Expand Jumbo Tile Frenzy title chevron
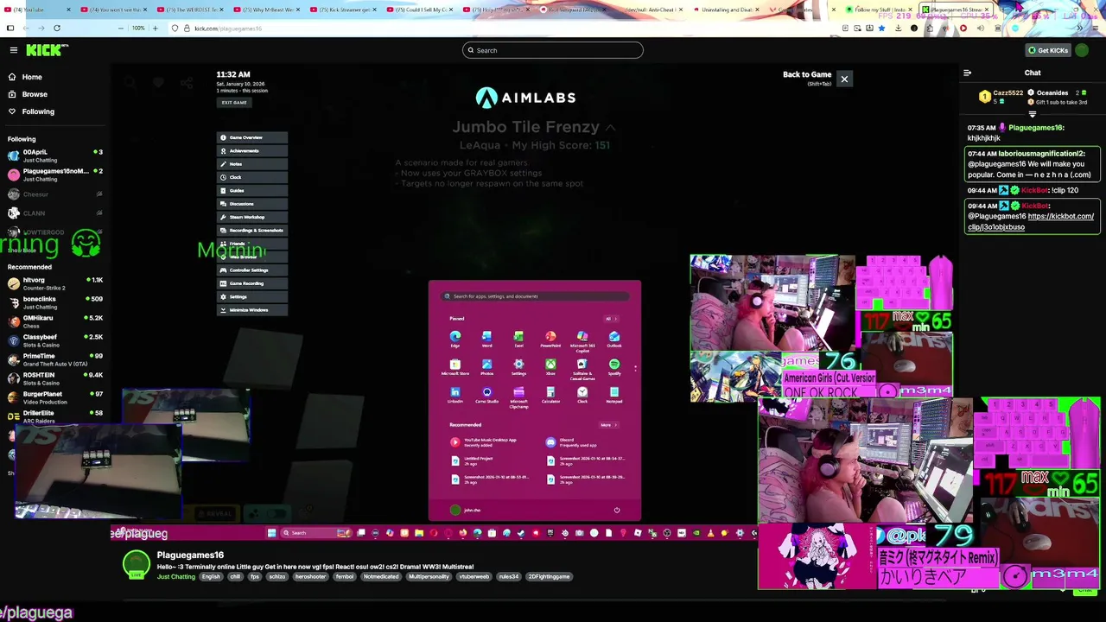This screenshot has height=622, width=1106. [610, 127]
